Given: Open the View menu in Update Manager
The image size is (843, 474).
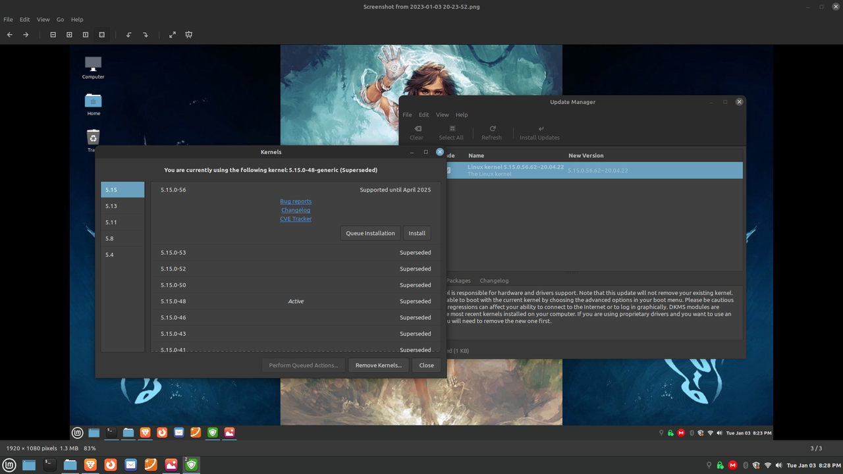Looking at the screenshot, I should coord(442,114).
